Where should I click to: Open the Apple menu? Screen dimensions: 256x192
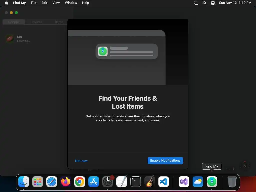6,3
